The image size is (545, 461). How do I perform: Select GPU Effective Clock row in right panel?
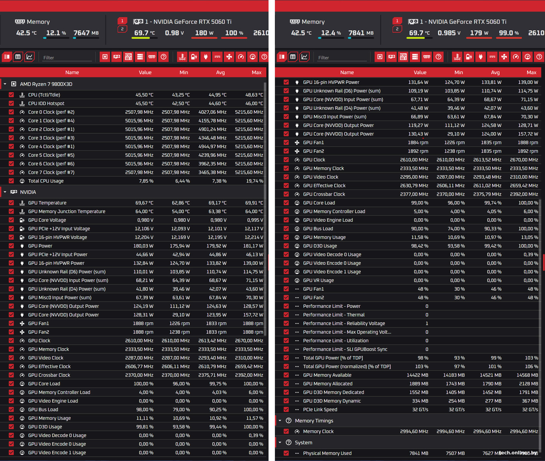[407, 186]
